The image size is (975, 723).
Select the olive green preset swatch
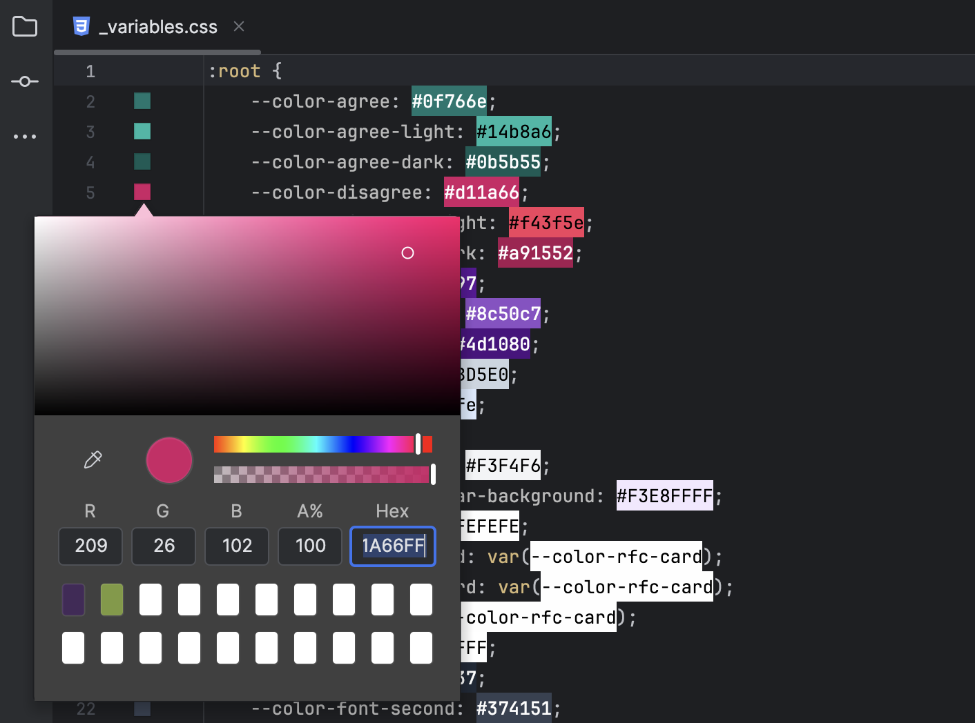112,599
